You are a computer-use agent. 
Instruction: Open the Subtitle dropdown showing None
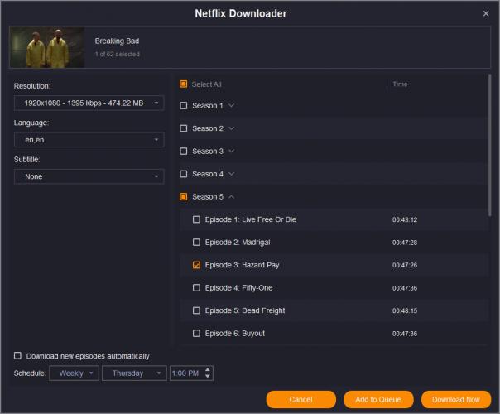89,176
